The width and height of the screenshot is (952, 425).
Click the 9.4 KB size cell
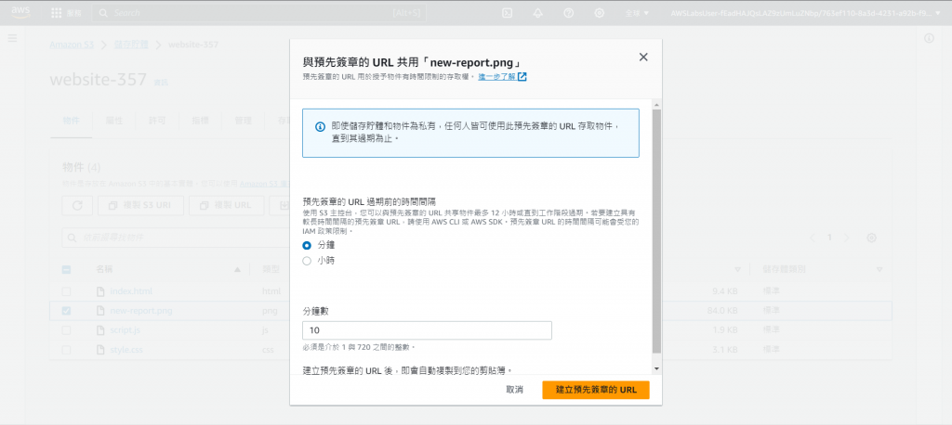pyautogui.click(x=725, y=291)
